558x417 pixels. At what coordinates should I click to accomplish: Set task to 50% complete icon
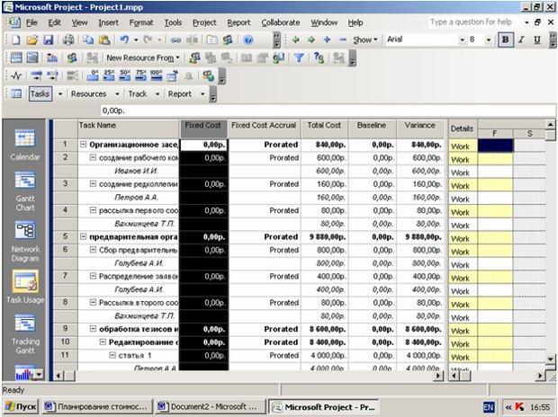point(124,75)
